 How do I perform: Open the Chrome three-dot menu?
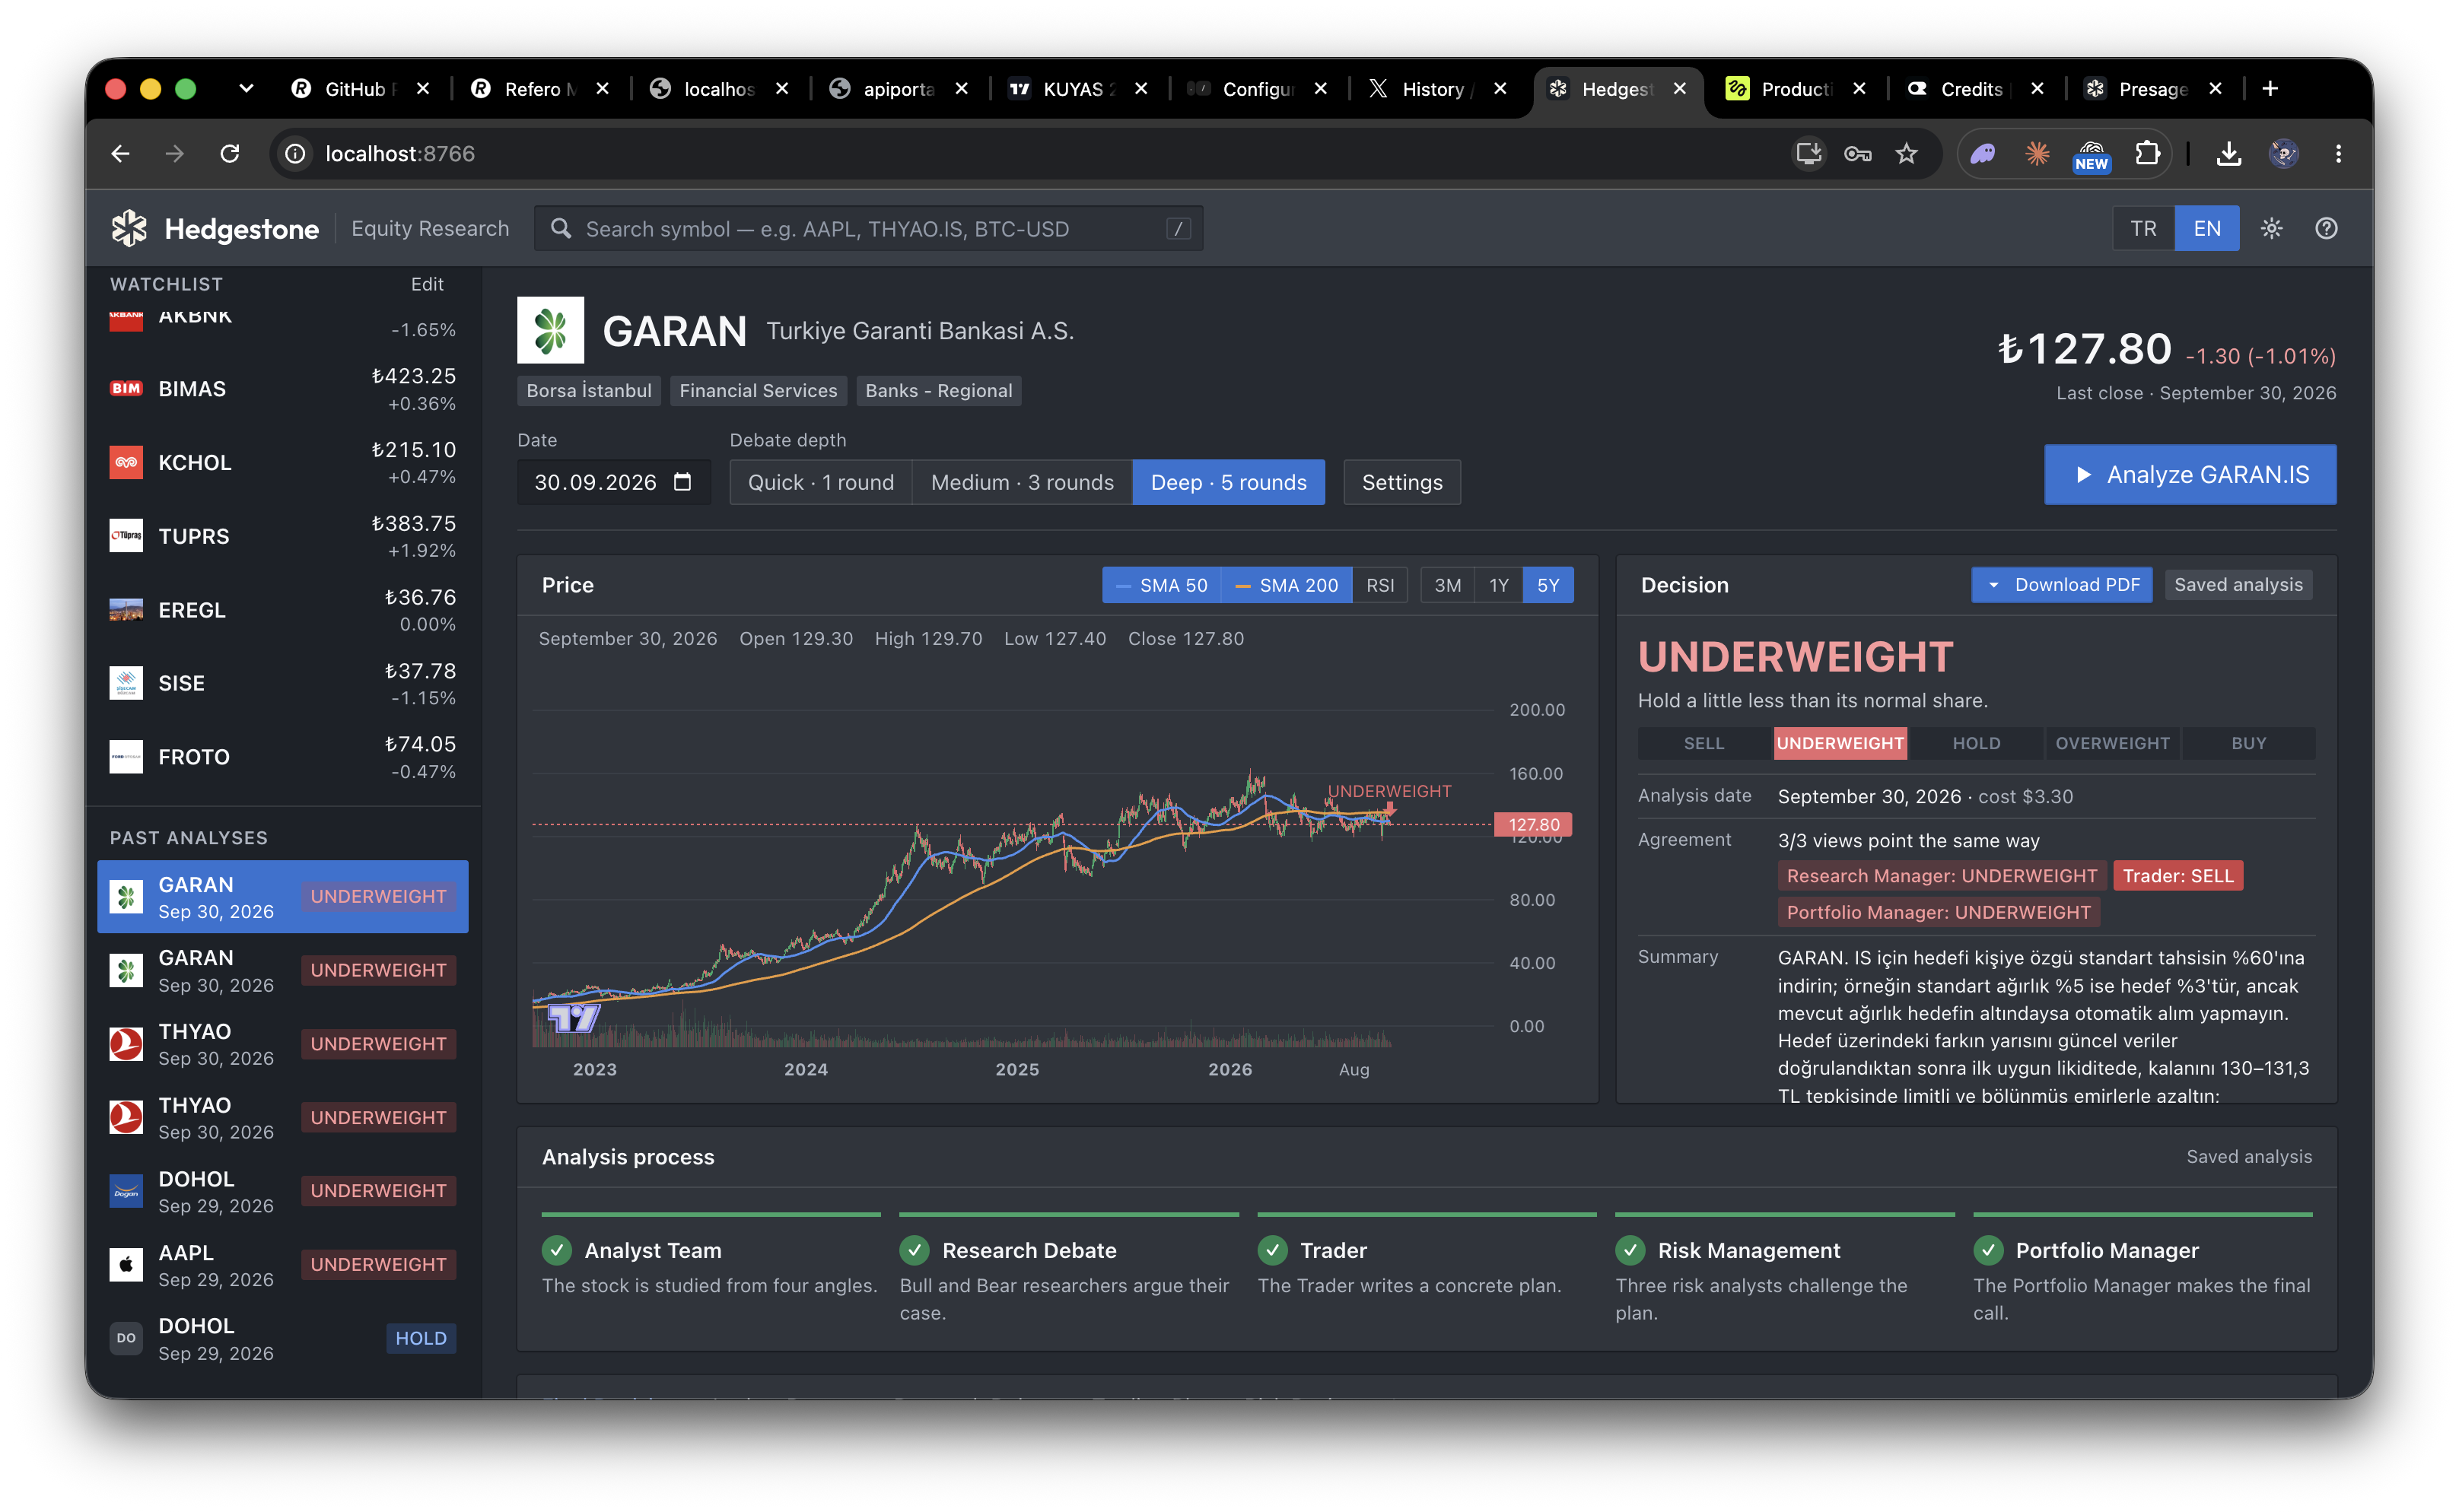pyautogui.click(x=2338, y=154)
